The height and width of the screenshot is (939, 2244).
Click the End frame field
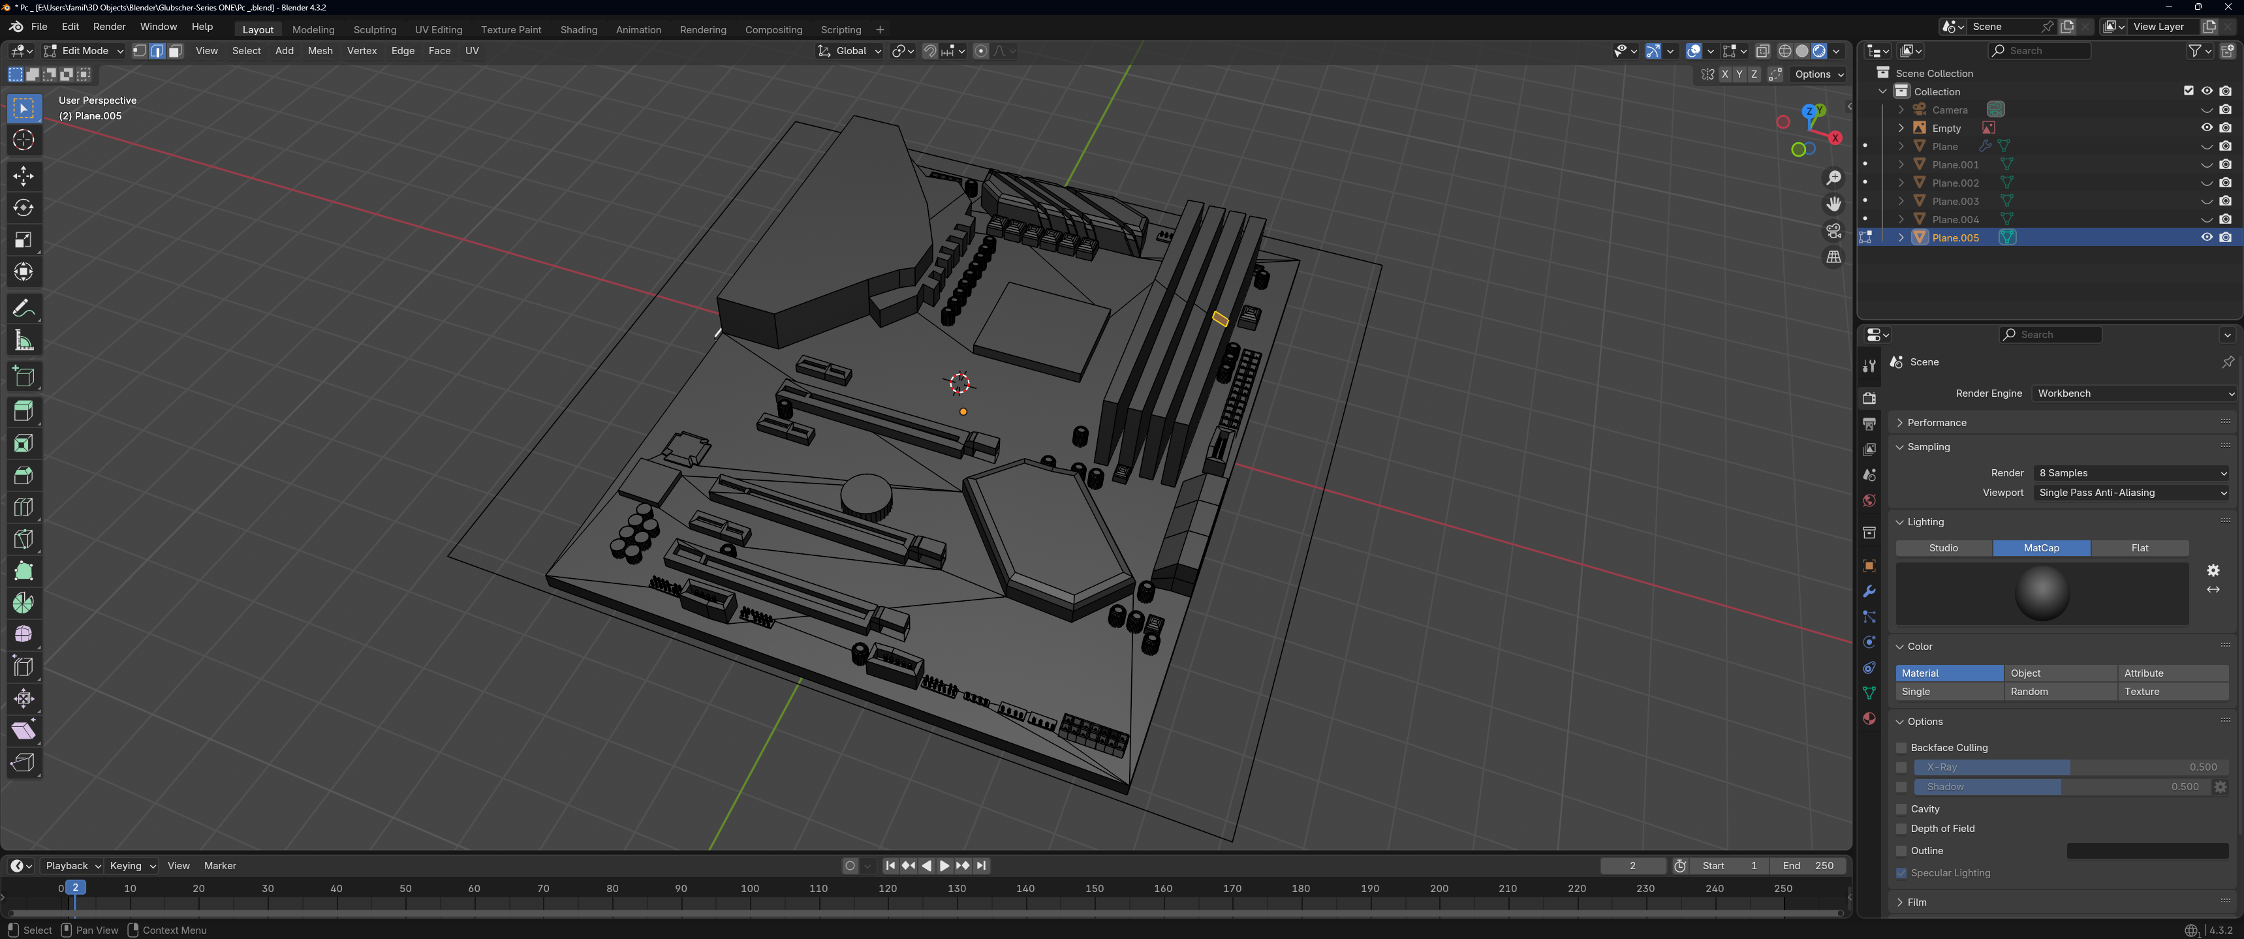[x=1809, y=866]
